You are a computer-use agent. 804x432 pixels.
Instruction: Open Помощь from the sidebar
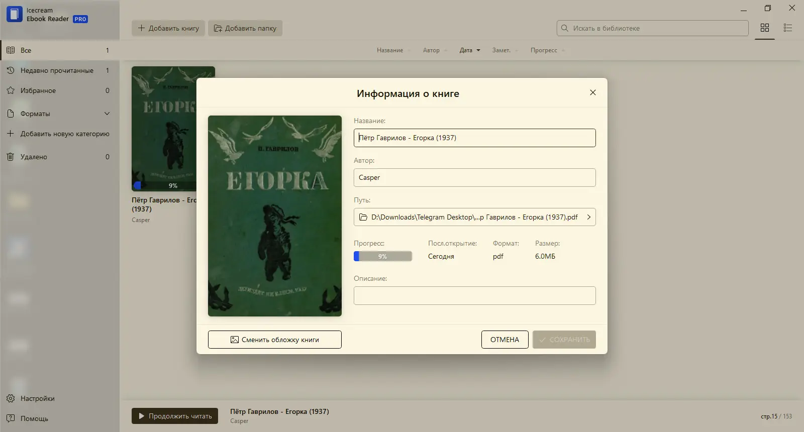coord(60,418)
